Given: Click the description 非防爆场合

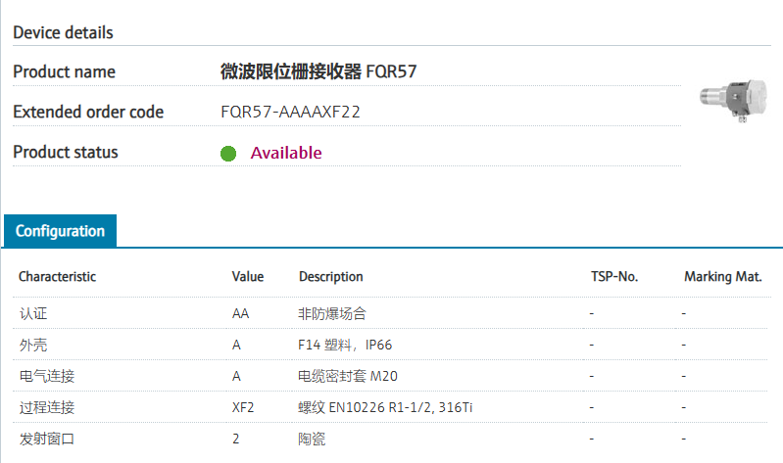Looking at the screenshot, I should 332,313.
